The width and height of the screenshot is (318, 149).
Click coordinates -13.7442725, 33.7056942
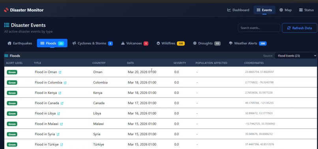(260, 124)
